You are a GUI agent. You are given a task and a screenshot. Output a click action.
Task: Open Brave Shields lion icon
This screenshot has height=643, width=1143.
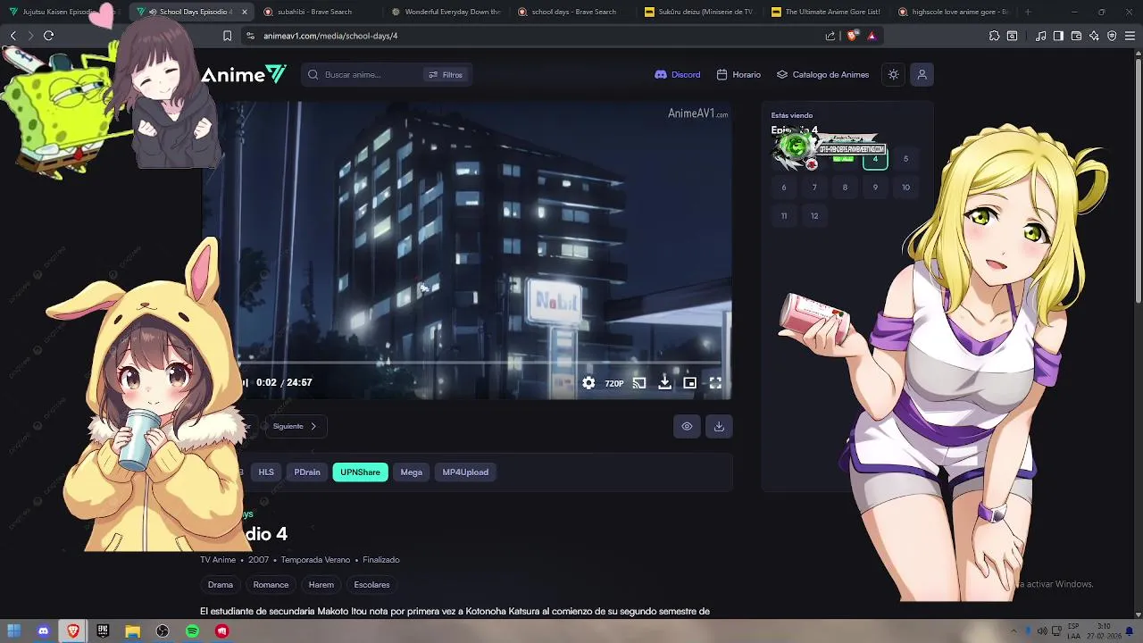(x=852, y=36)
